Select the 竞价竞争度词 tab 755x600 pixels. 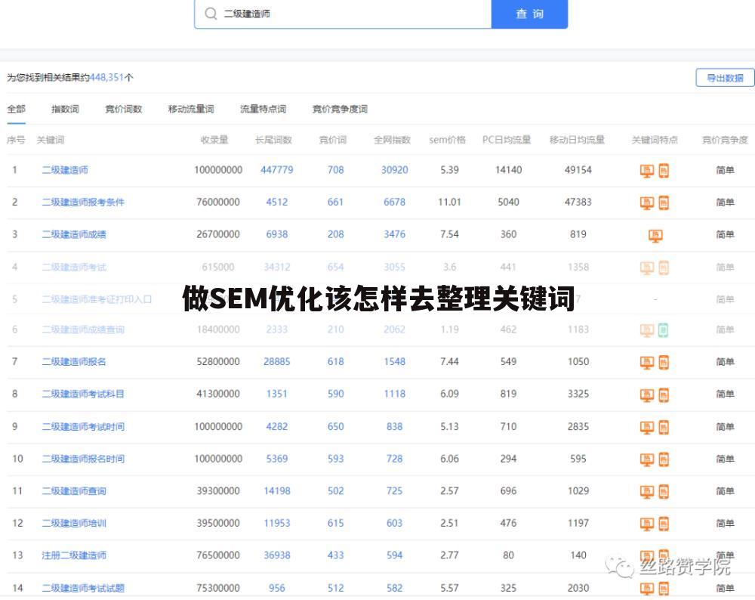[340, 109]
